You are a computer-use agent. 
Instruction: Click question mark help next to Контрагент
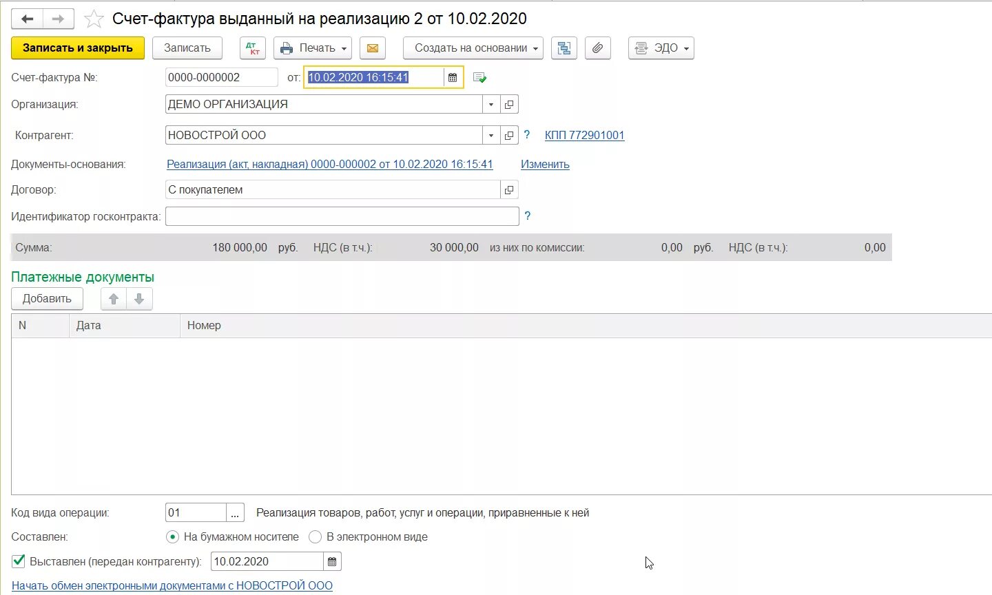click(527, 135)
